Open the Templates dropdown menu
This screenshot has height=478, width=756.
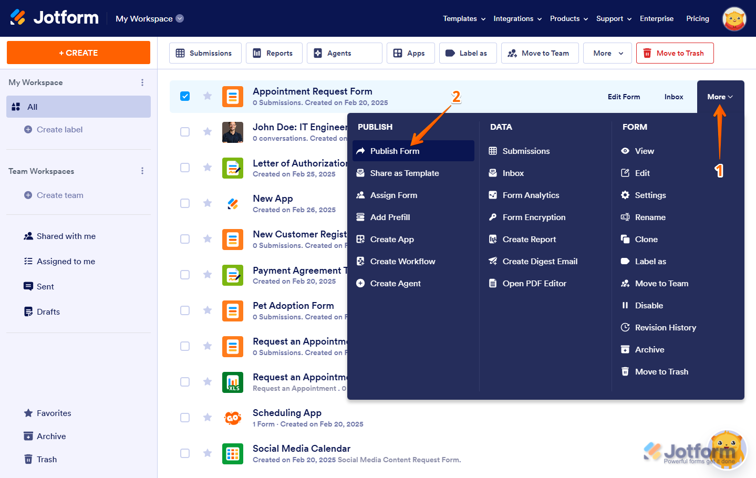[464, 18]
